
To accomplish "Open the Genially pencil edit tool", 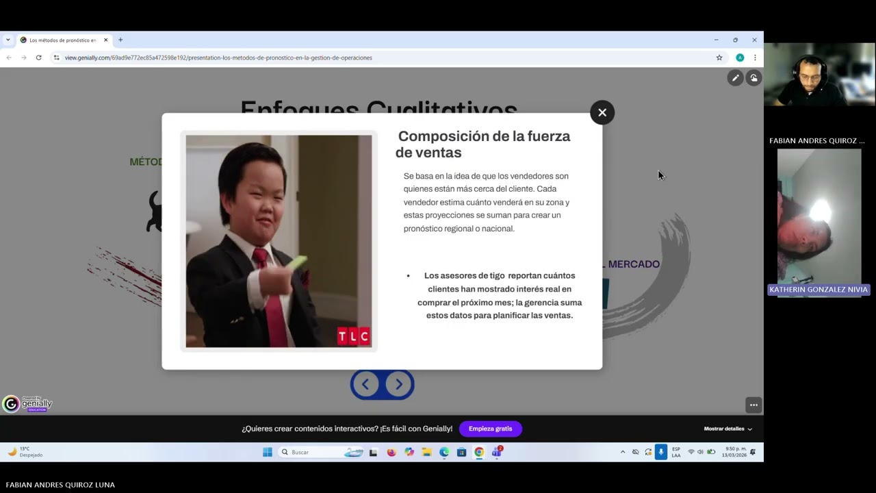I will (x=735, y=78).
